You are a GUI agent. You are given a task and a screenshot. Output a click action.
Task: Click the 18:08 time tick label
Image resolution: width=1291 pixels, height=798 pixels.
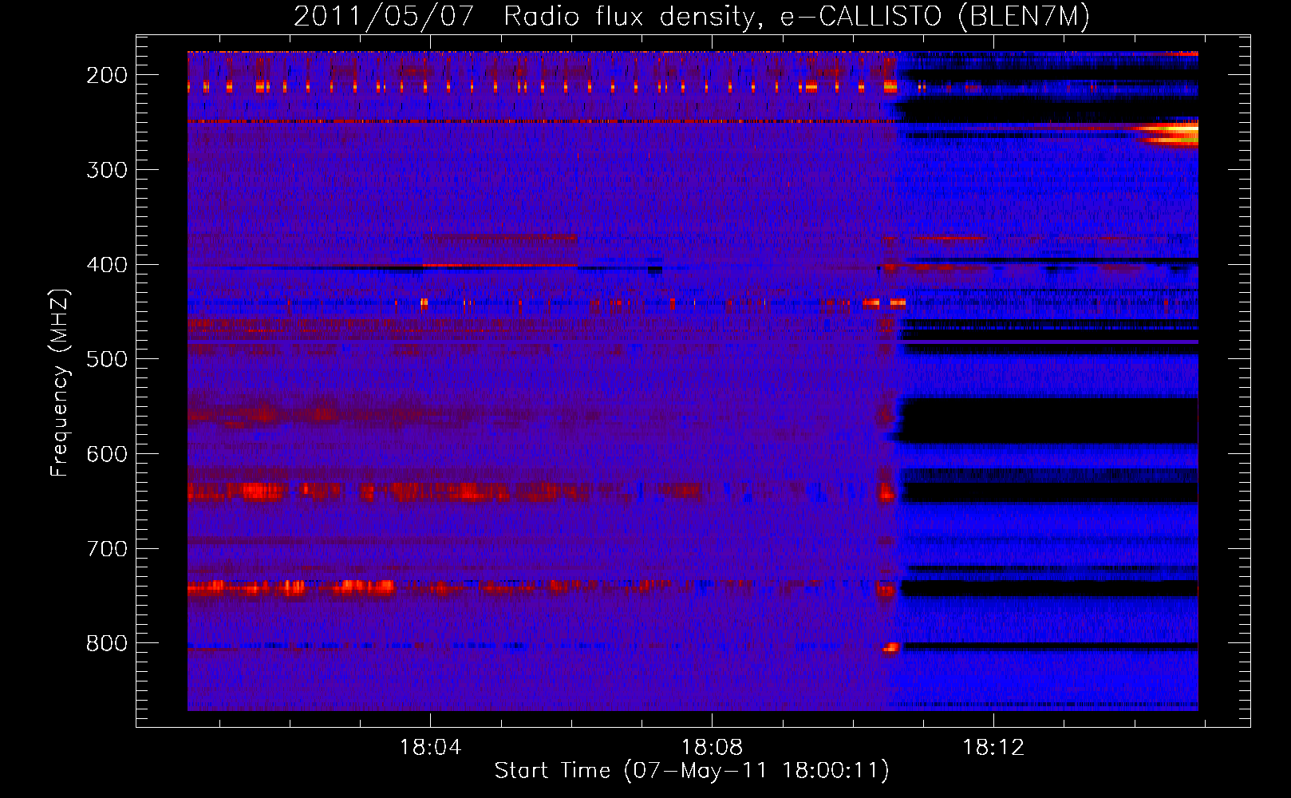(712, 748)
